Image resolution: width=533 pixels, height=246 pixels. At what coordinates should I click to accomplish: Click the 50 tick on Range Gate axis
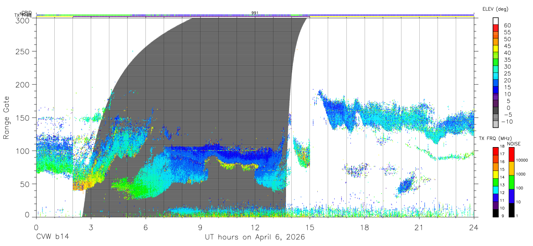pyautogui.click(x=25, y=184)
